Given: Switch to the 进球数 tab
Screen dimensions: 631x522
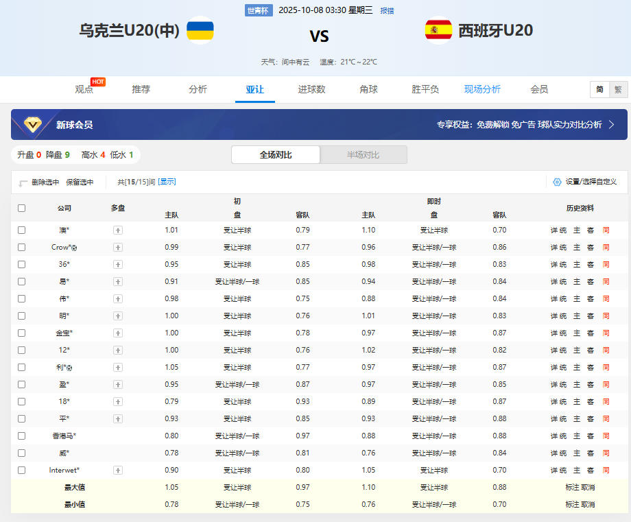Looking at the screenshot, I should [311, 89].
